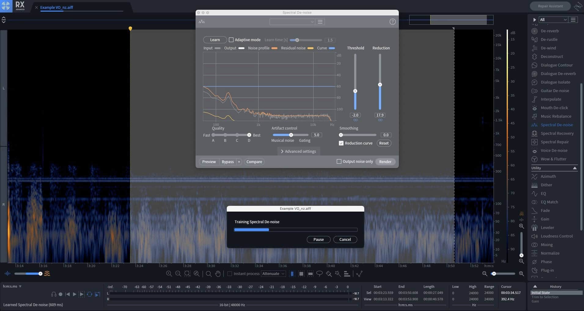Click the Render button

click(x=385, y=162)
